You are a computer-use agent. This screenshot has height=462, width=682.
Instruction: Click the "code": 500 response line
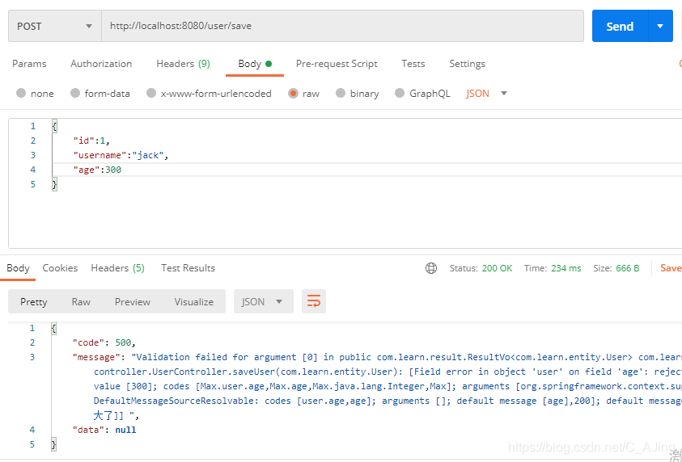tap(104, 342)
